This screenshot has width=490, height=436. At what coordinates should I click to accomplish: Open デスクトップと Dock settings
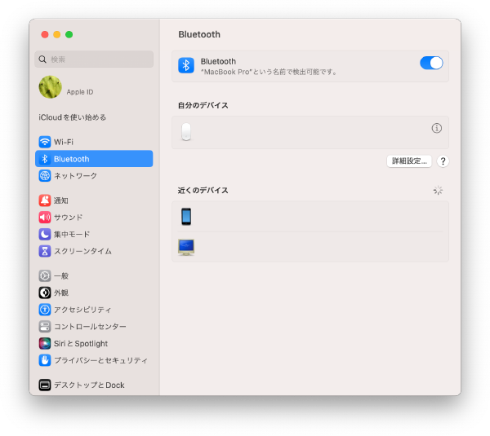pos(94,385)
